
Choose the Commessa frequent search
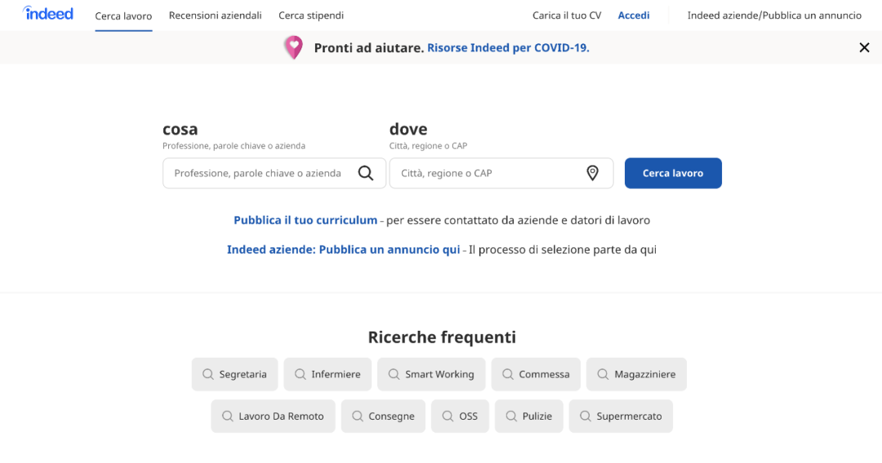[x=536, y=374]
